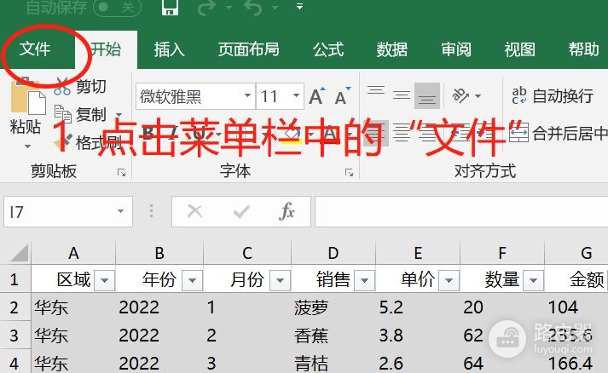Click Decrease Font Size small A
The image size is (608, 373).
[343, 96]
